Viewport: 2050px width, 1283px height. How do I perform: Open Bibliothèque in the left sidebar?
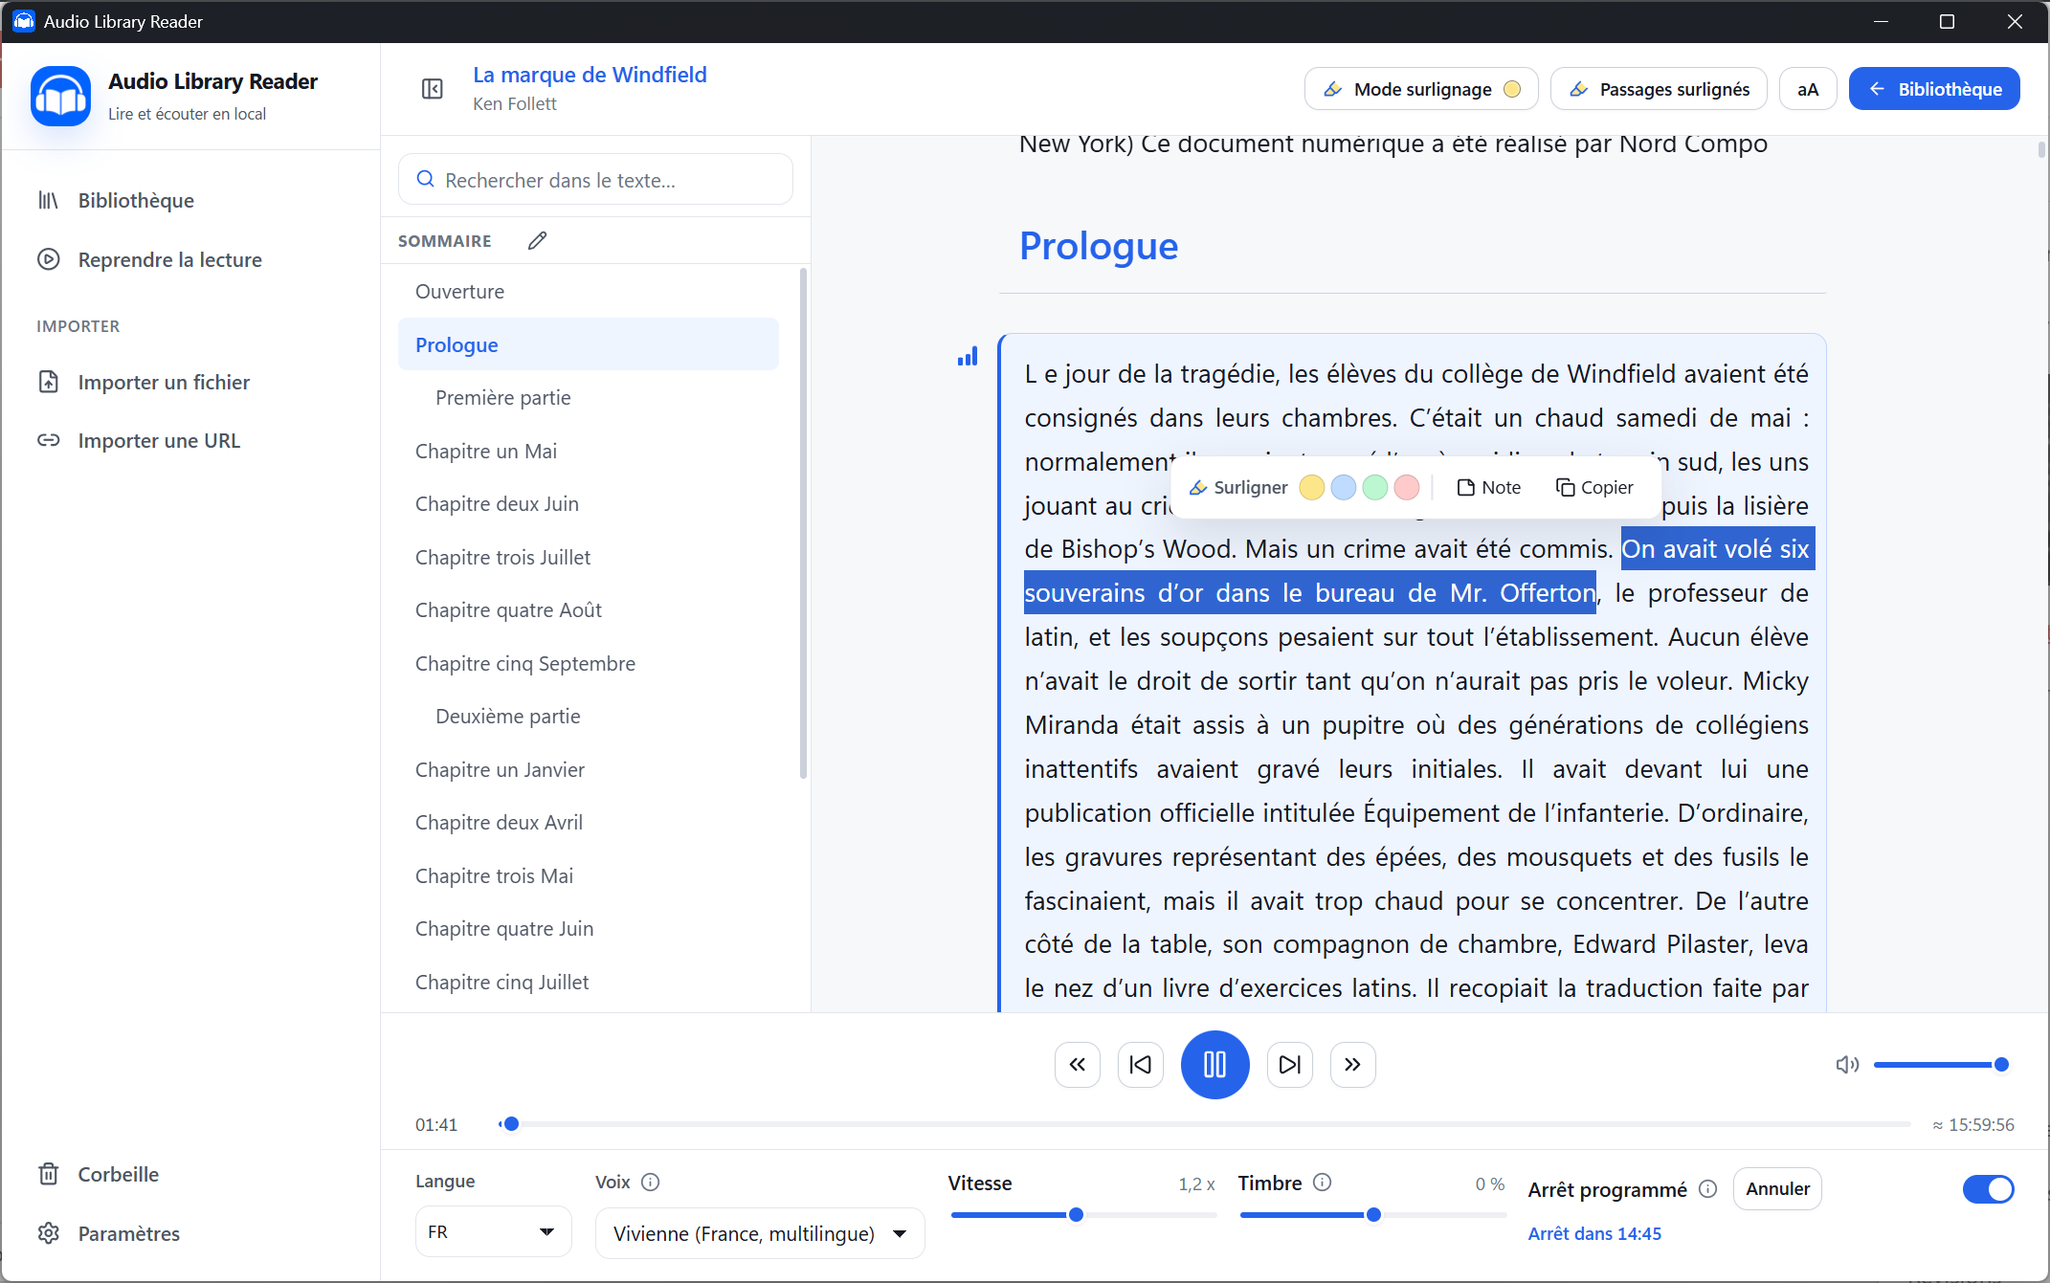[116, 201]
